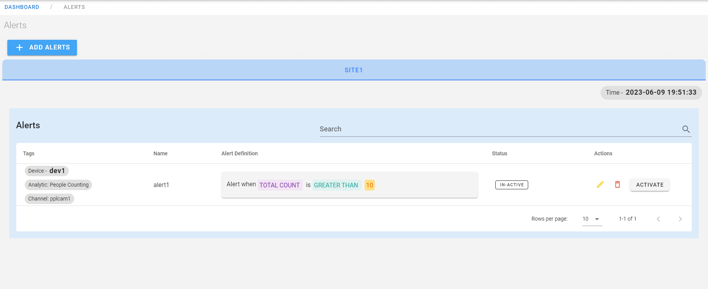Click the orange threshold value 10
The width and height of the screenshot is (708, 289).
click(x=370, y=185)
